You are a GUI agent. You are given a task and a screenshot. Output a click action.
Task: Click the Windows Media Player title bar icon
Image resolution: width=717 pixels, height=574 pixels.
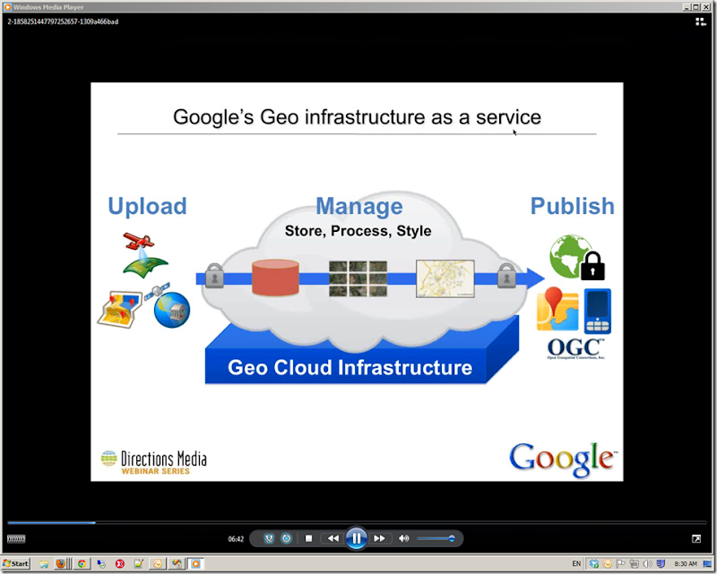pos(7,7)
